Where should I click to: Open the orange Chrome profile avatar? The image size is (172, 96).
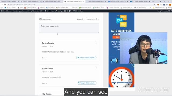(170, 5)
